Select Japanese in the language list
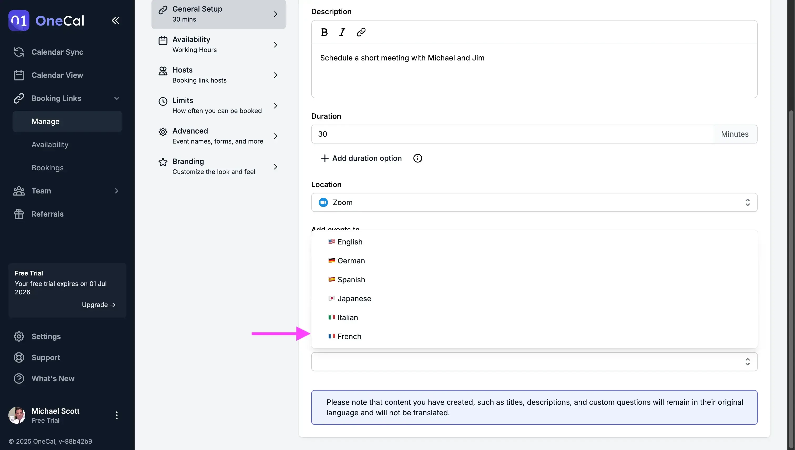The width and height of the screenshot is (795, 450). coord(354,299)
